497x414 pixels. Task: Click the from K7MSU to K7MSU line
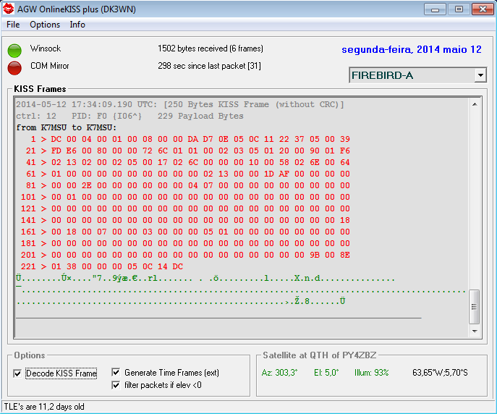tap(67, 127)
